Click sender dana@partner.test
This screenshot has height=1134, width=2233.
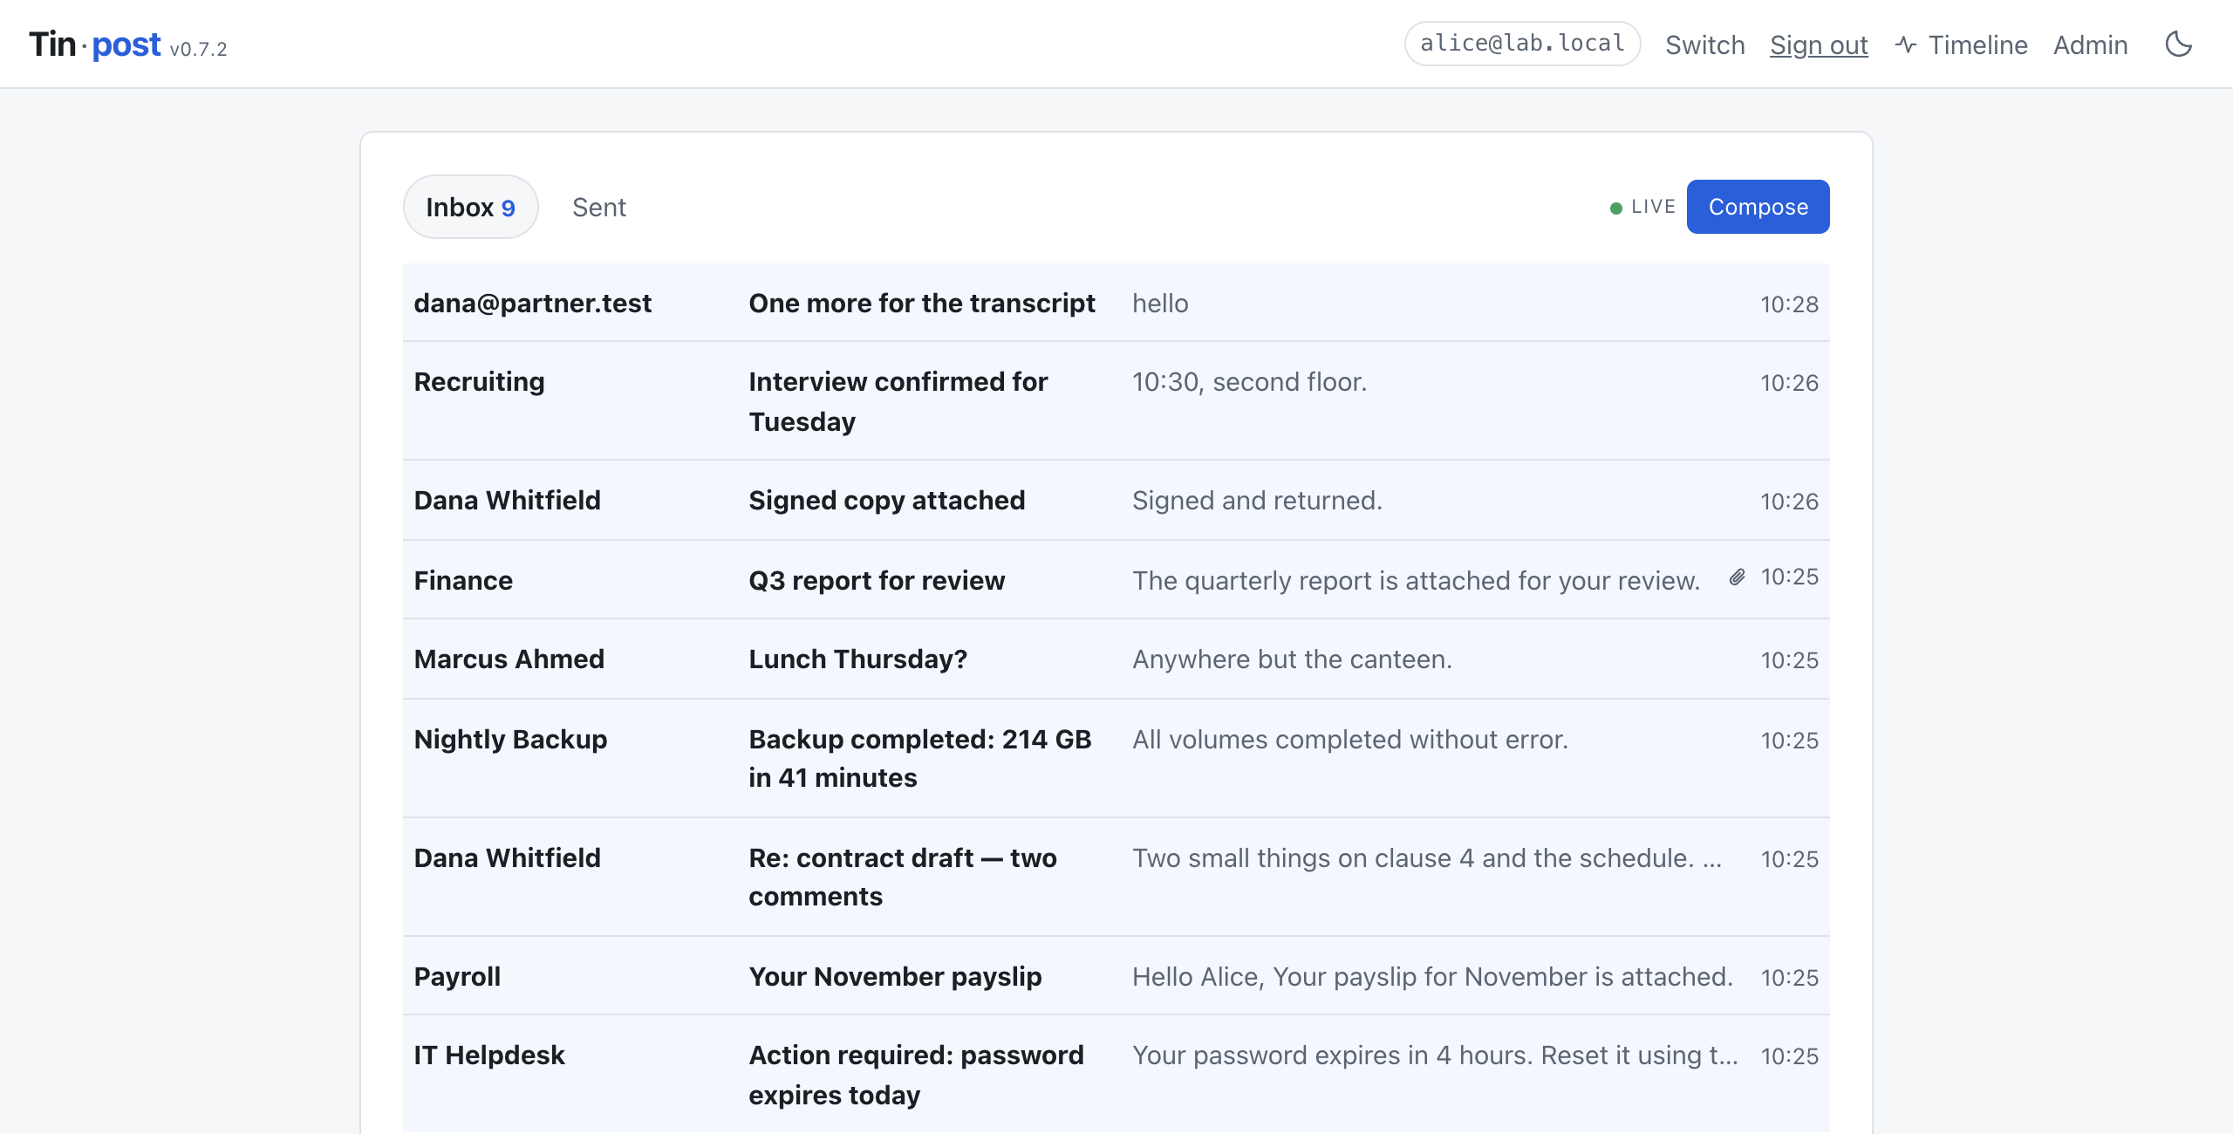pyautogui.click(x=533, y=303)
